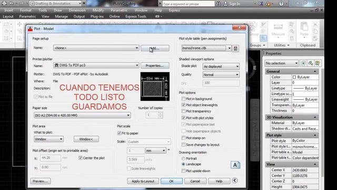The width and height of the screenshot is (337, 190).
Task: Click the paper preview thumbnail
Action: coord(155,87)
